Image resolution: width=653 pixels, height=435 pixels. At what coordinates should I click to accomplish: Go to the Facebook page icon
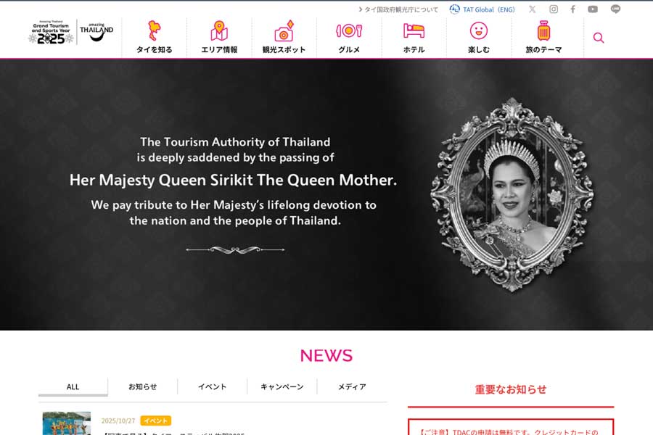point(573,9)
